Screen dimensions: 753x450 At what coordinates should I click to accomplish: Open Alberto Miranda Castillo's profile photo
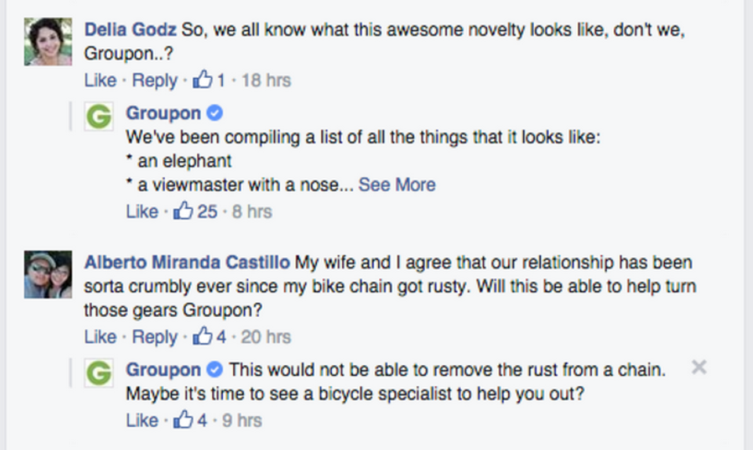coord(48,274)
